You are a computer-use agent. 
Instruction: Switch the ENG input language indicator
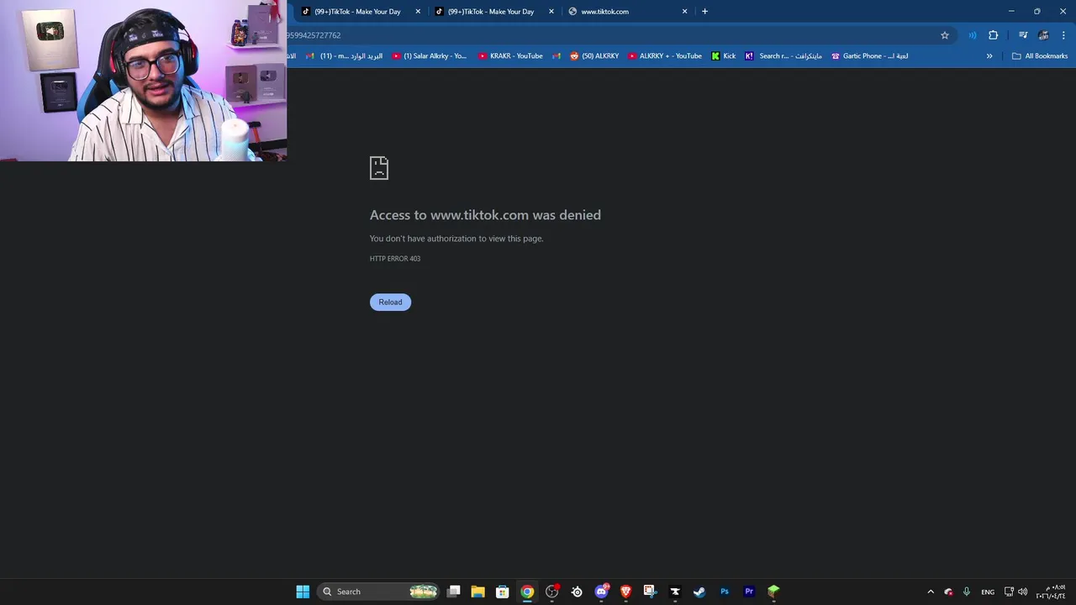click(988, 592)
